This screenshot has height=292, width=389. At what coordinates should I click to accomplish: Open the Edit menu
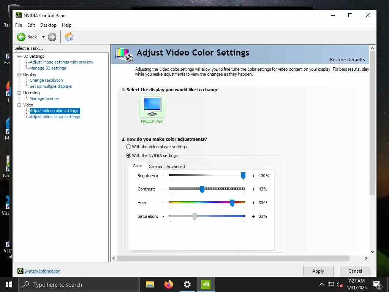pyautogui.click(x=31, y=25)
